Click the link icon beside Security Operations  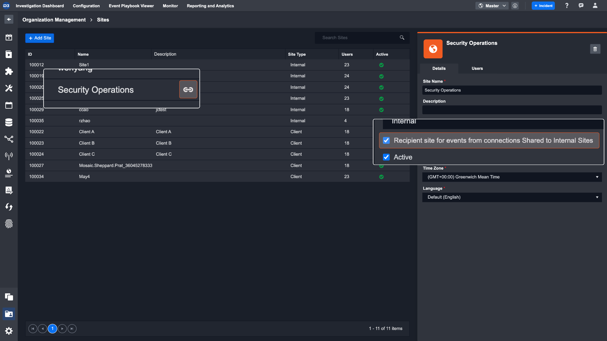[188, 89]
